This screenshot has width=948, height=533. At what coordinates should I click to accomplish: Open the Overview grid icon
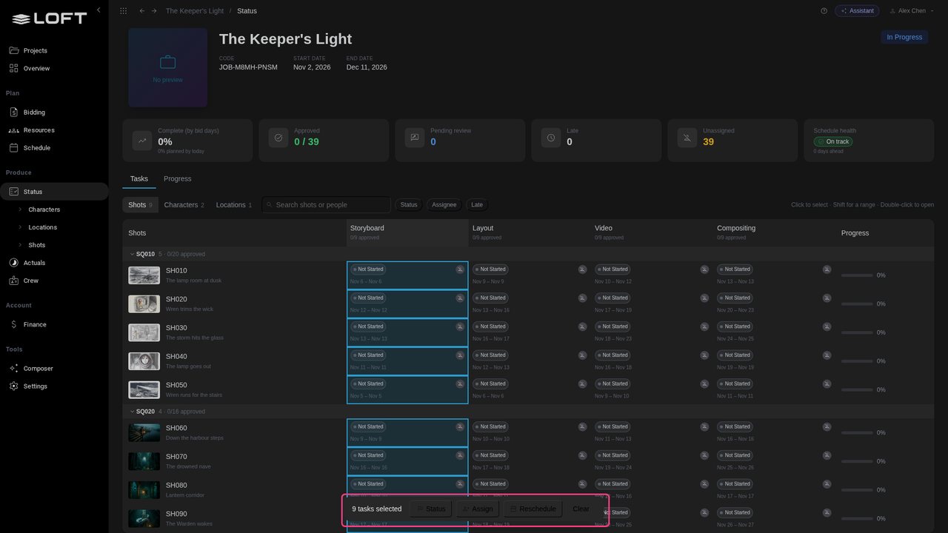pyautogui.click(x=13, y=68)
